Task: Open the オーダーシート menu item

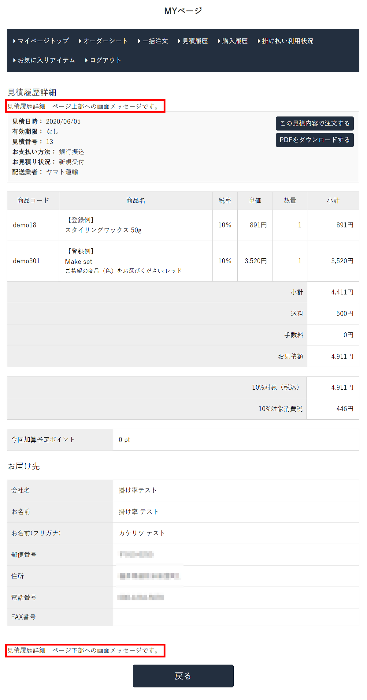Action: 105,41
